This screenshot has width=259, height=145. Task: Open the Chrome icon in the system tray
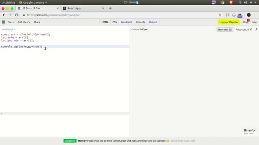[223, 2]
